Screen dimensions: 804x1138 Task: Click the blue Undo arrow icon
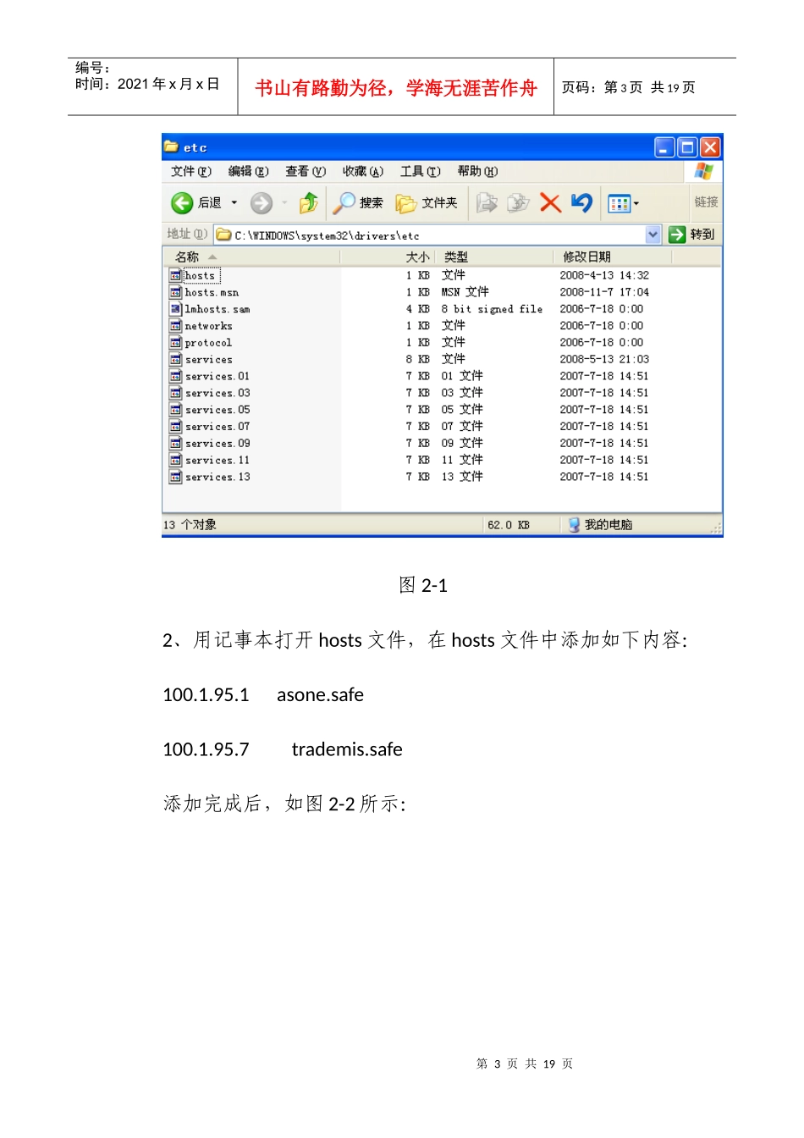[581, 202]
